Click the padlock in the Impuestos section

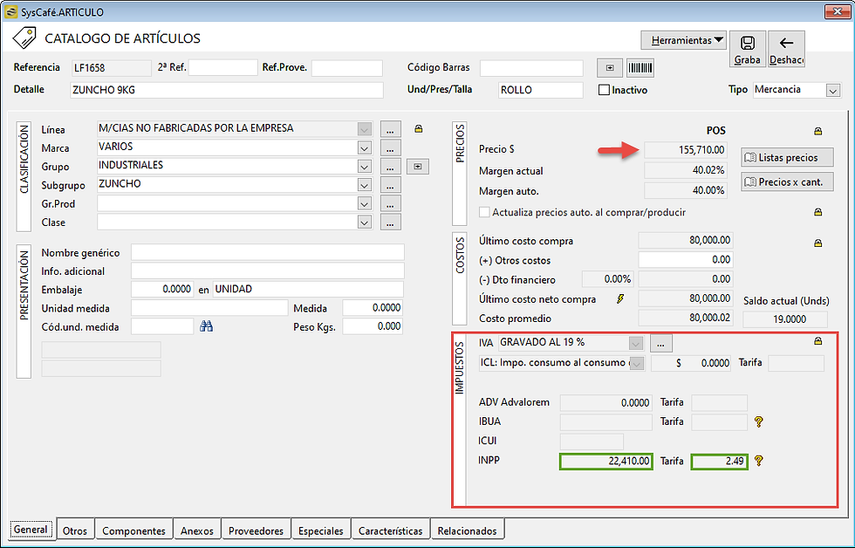(818, 341)
